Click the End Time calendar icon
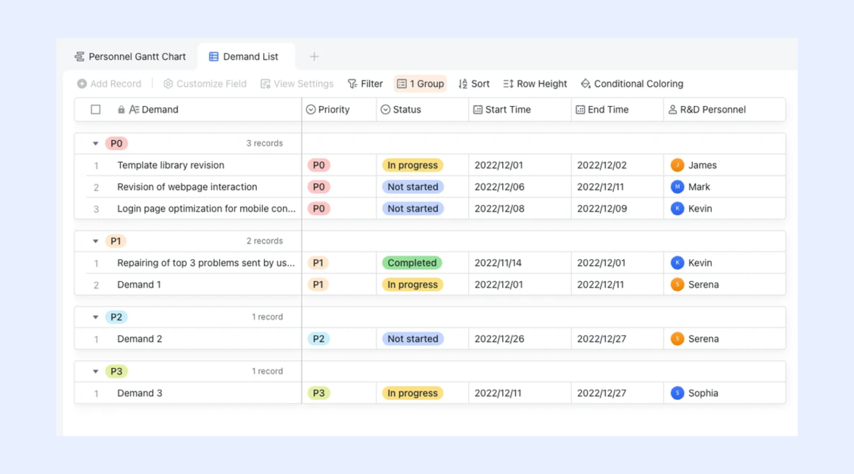The height and width of the screenshot is (474, 854). point(580,109)
